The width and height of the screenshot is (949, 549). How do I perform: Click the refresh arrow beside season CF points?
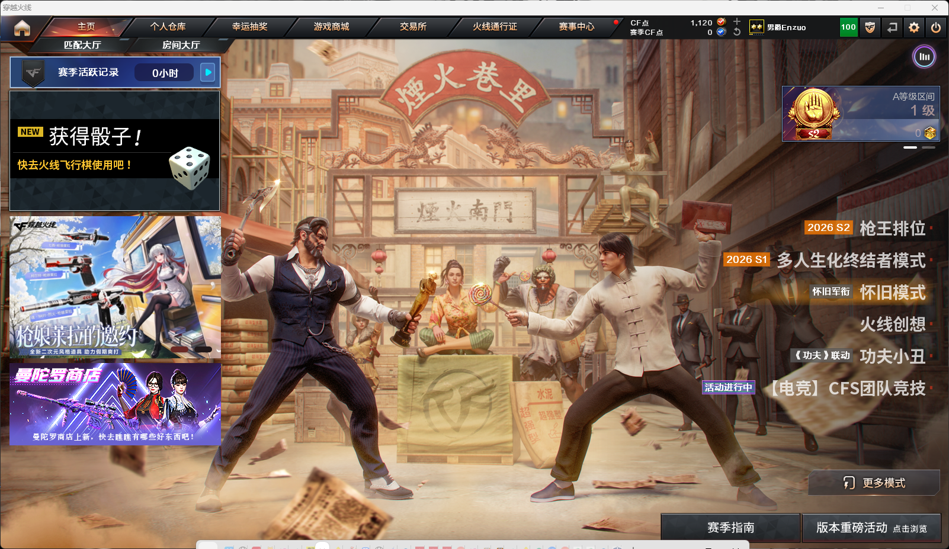point(737,32)
